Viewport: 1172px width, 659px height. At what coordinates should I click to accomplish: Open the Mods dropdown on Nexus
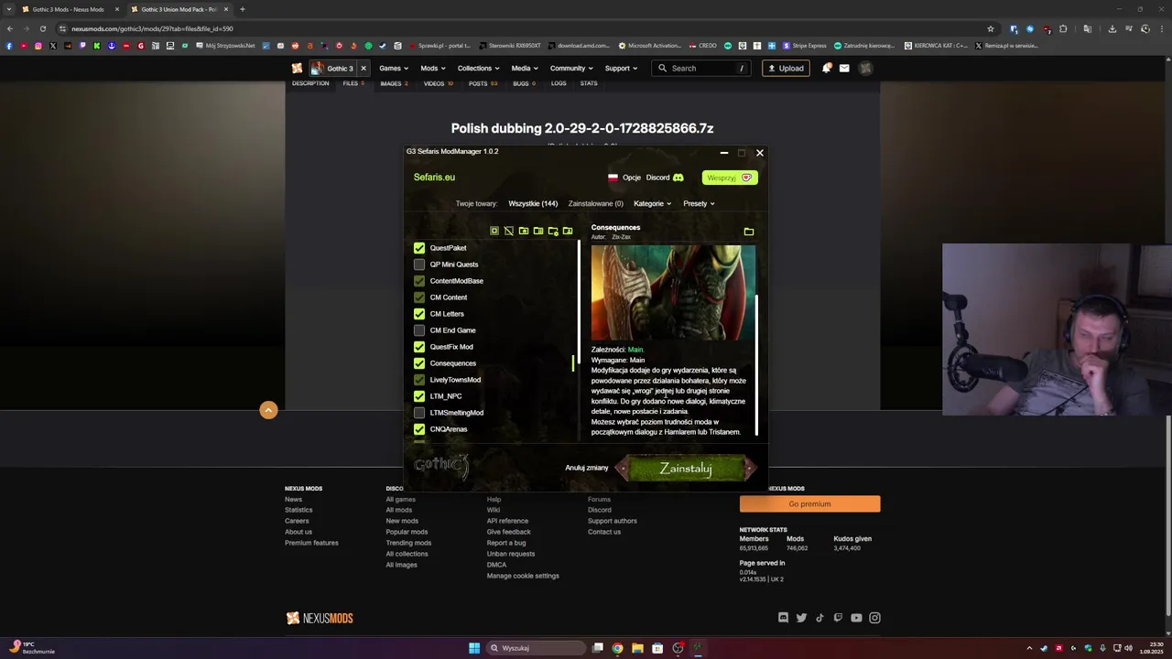[x=433, y=68]
